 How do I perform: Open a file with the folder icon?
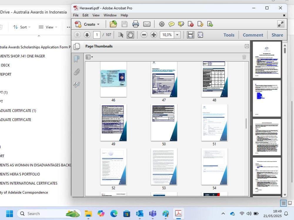click(x=113, y=24)
